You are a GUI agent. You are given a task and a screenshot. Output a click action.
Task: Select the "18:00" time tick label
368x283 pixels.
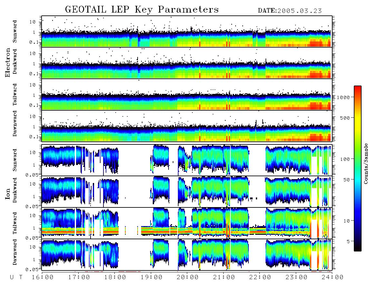coord(115,277)
